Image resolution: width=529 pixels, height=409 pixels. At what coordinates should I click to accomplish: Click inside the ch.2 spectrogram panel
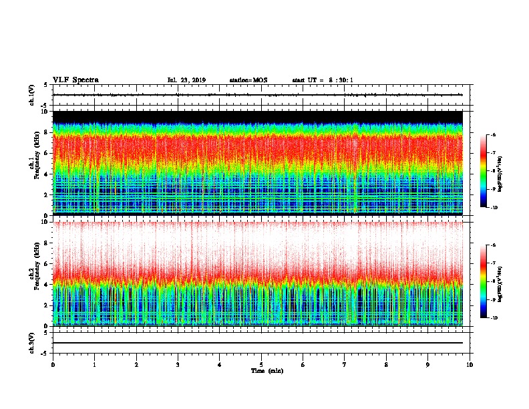coord(258,274)
